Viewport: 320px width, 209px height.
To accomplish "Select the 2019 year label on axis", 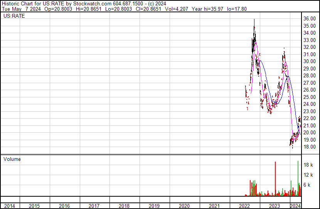I will (154, 206).
